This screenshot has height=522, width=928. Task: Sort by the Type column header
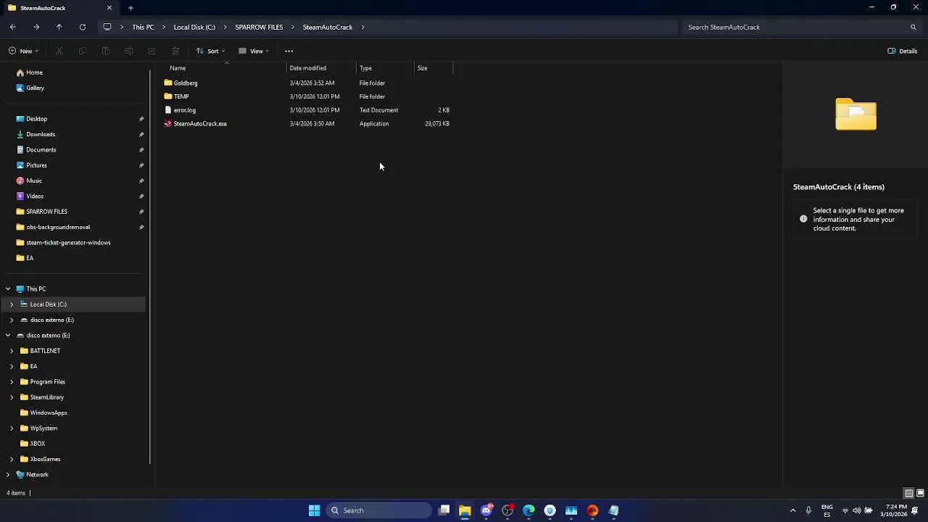[x=365, y=68]
